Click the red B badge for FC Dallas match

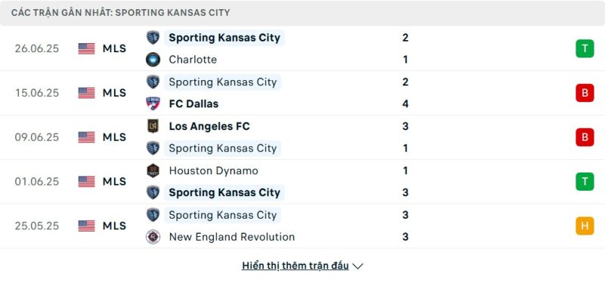(585, 93)
